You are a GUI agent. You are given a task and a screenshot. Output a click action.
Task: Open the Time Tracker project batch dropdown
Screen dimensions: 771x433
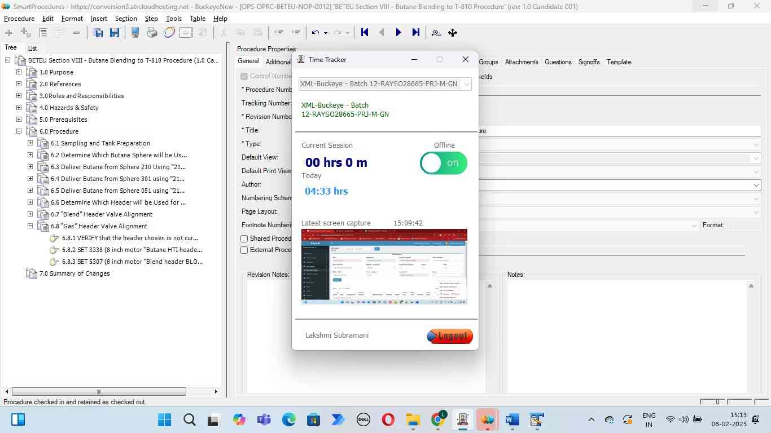[466, 84]
